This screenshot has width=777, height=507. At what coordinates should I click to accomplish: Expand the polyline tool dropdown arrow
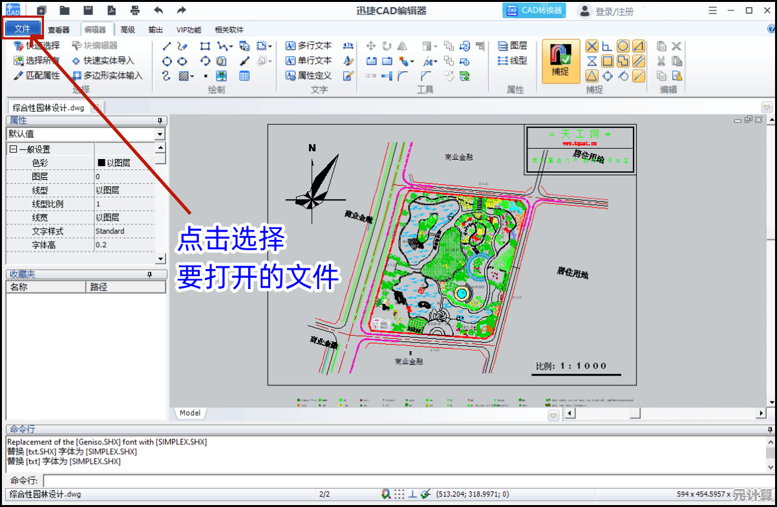231,47
